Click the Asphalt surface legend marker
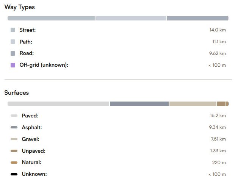This screenshot has width=235, height=183. pos(14,127)
